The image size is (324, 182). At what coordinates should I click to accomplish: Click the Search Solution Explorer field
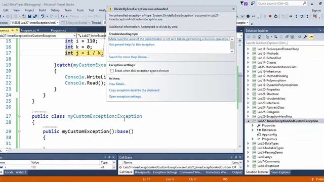pyautogui.click(x=285, y=43)
